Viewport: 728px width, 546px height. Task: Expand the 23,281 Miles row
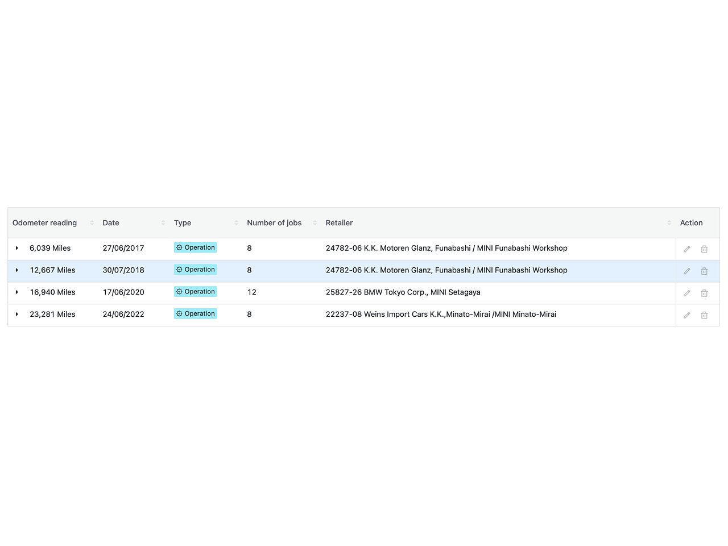tap(17, 314)
